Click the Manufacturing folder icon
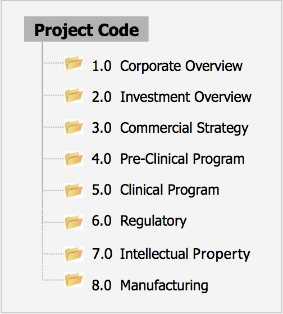This screenshot has width=283, height=314. 74,280
